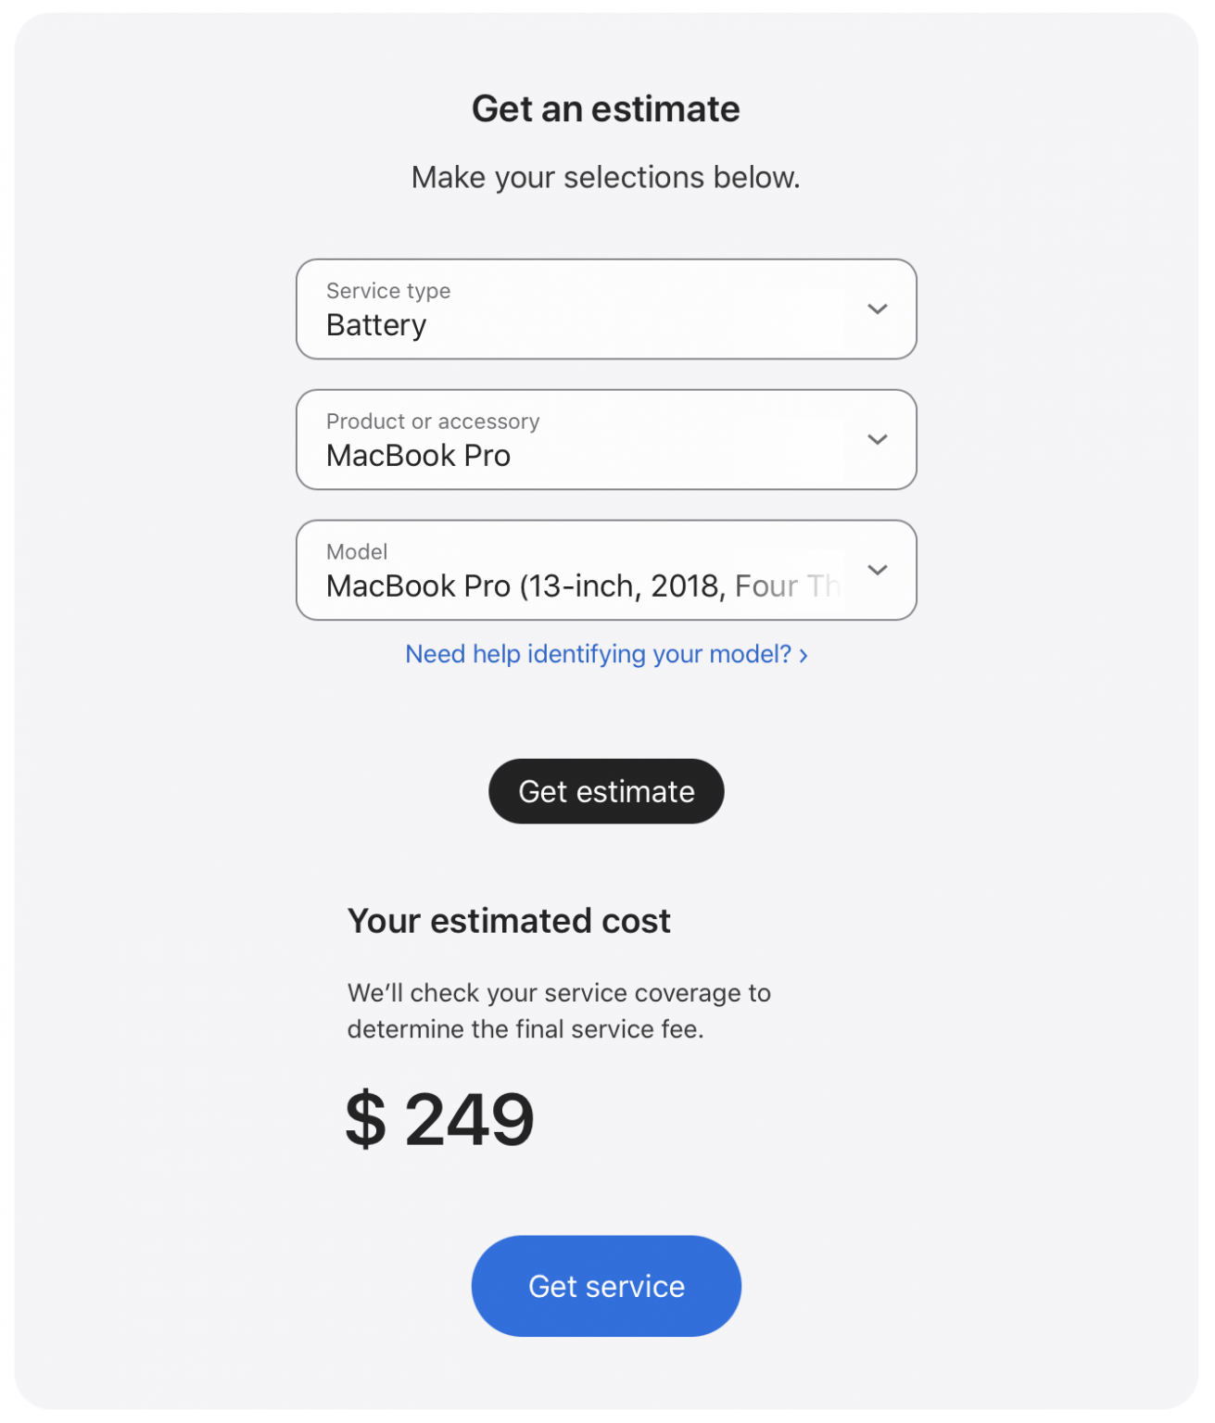Click the $ 249 price amount
This screenshot has width=1215, height=1423.
(x=440, y=1120)
